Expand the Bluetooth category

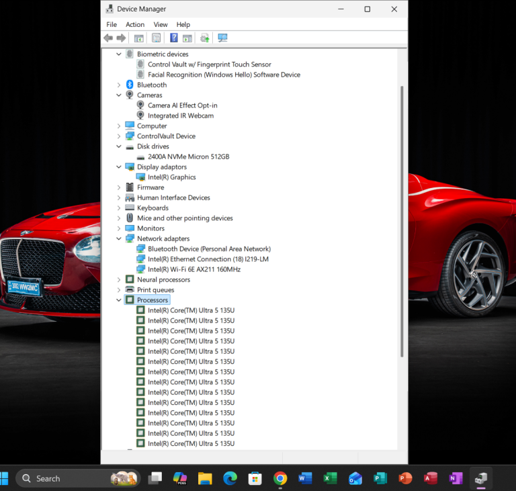[119, 85]
